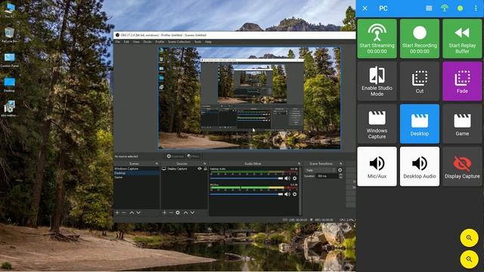The width and height of the screenshot is (484, 272).
Task: Open the View menu in OBS
Action: click(136, 42)
